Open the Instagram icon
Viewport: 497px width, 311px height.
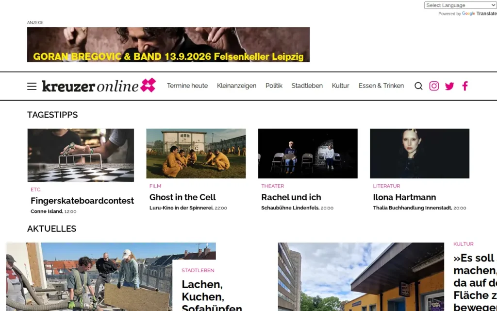click(434, 86)
